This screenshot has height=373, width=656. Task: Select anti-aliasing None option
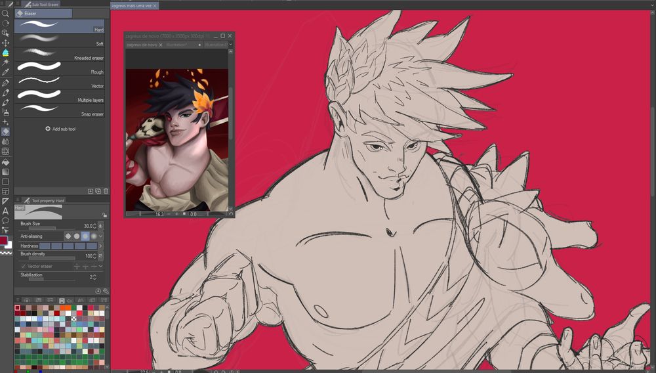coord(68,236)
